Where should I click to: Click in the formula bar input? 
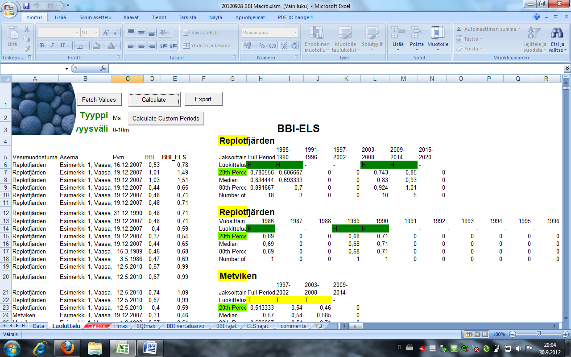point(336,68)
